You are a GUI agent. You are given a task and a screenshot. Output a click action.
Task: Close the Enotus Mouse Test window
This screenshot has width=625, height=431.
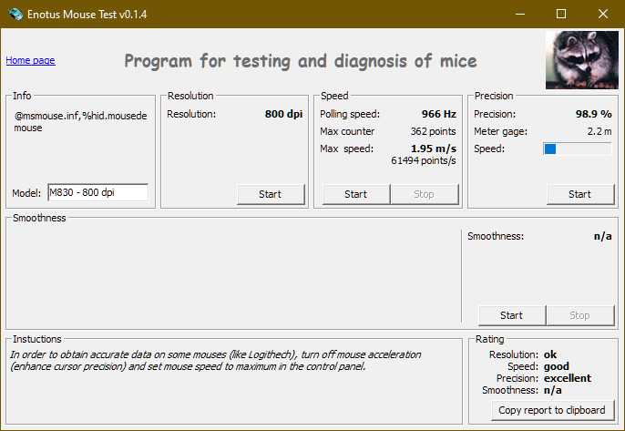(603, 14)
